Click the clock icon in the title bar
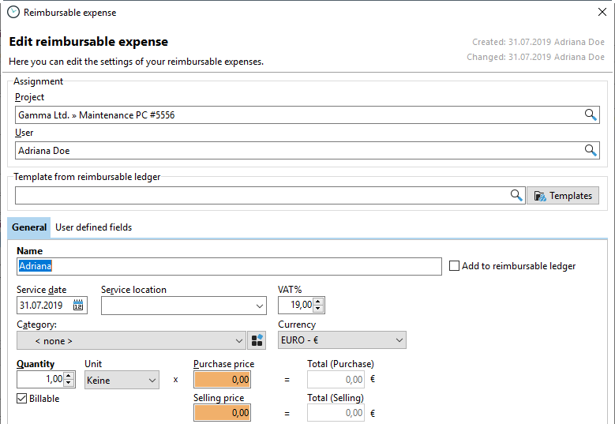The height and width of the screenshot is (424, 615). tap(13, 12)
